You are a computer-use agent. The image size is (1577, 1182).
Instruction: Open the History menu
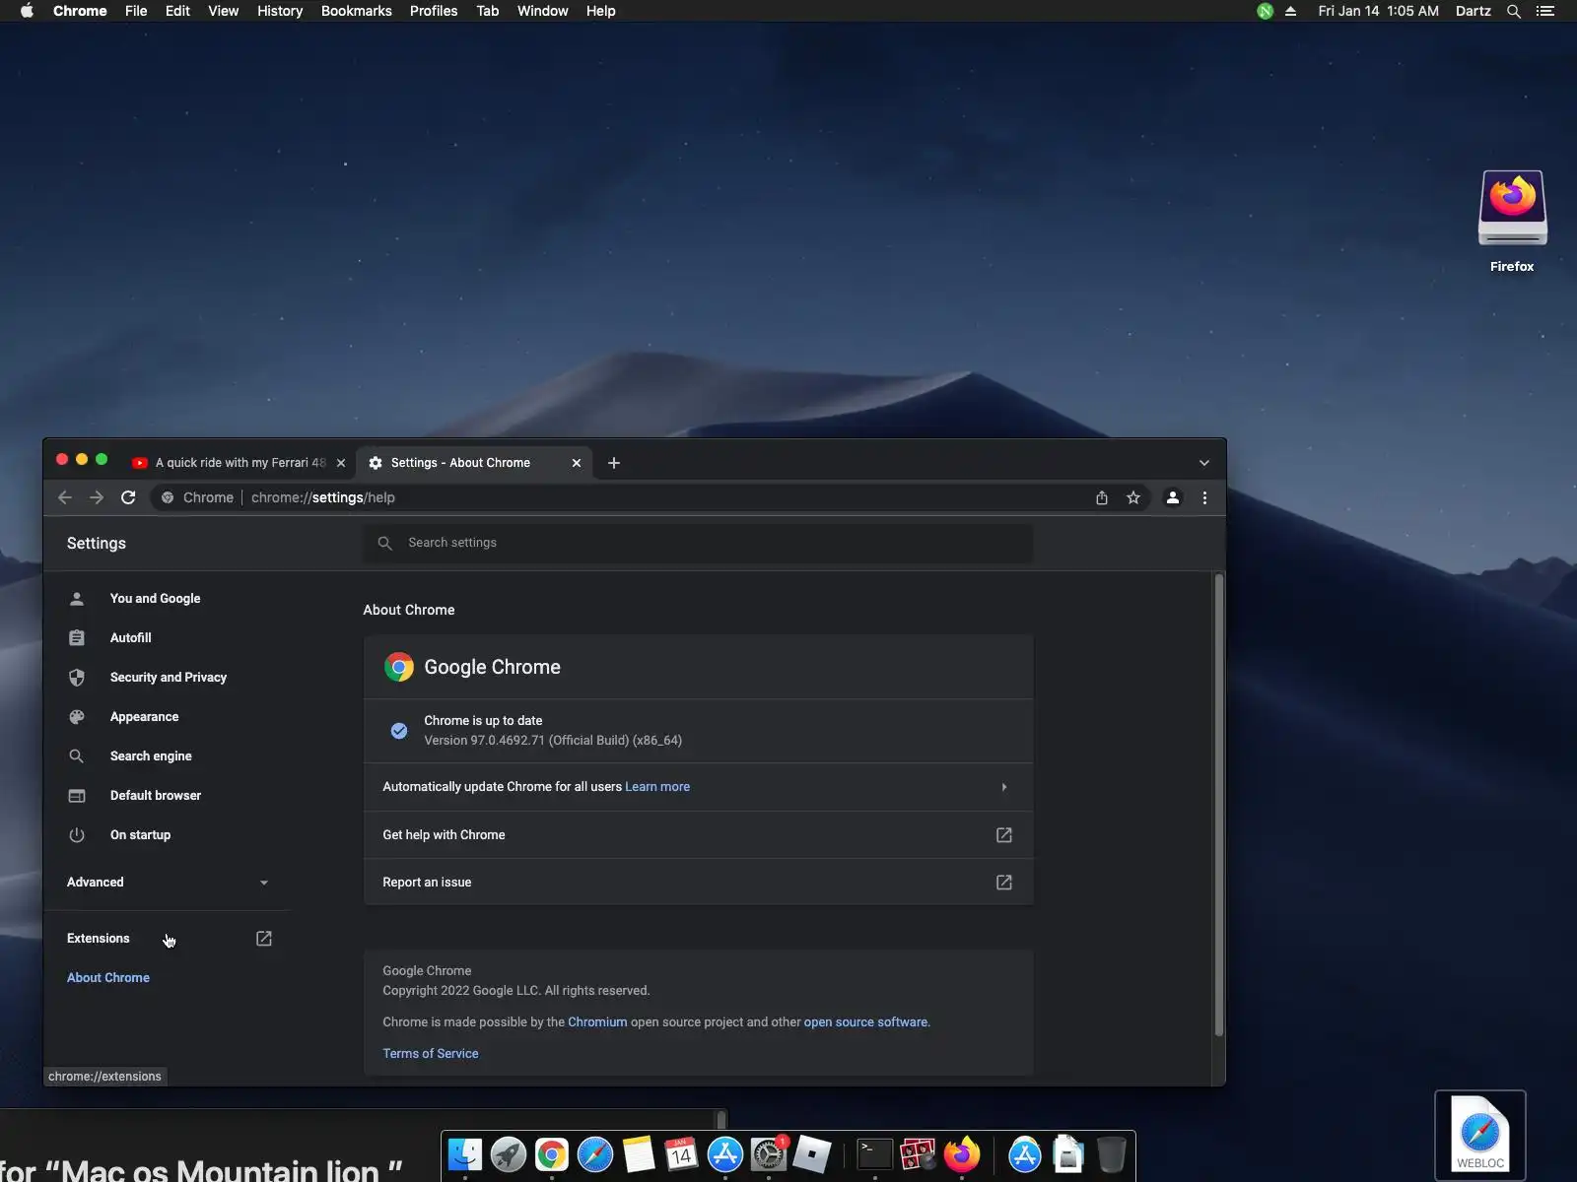[x=280, y=11]
